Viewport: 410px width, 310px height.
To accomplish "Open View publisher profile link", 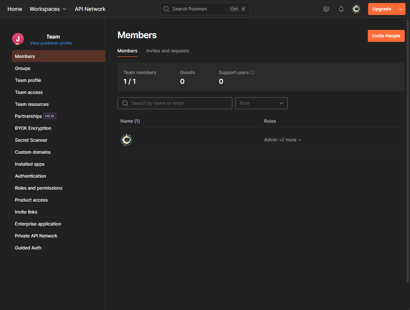I will pos(51,43).
